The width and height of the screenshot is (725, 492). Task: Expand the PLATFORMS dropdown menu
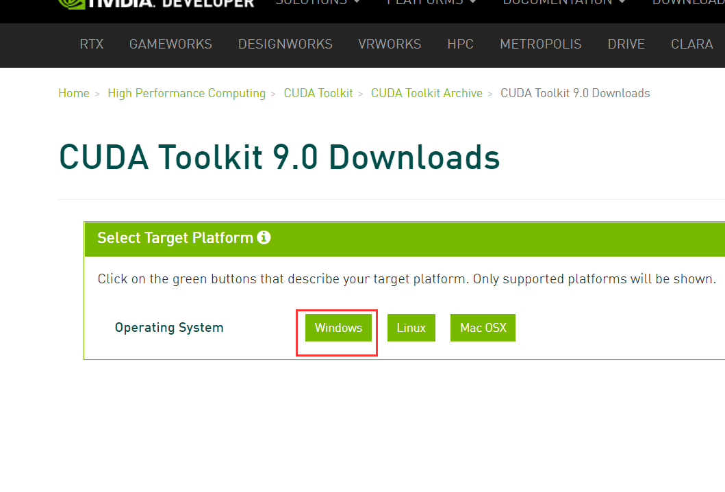tap(427, 3)
